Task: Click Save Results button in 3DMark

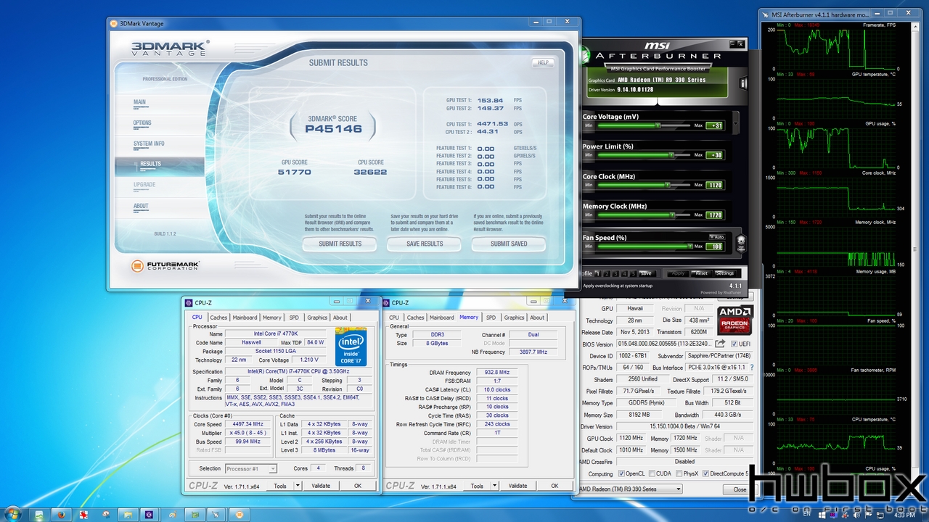Action: (x=425, y=244)
